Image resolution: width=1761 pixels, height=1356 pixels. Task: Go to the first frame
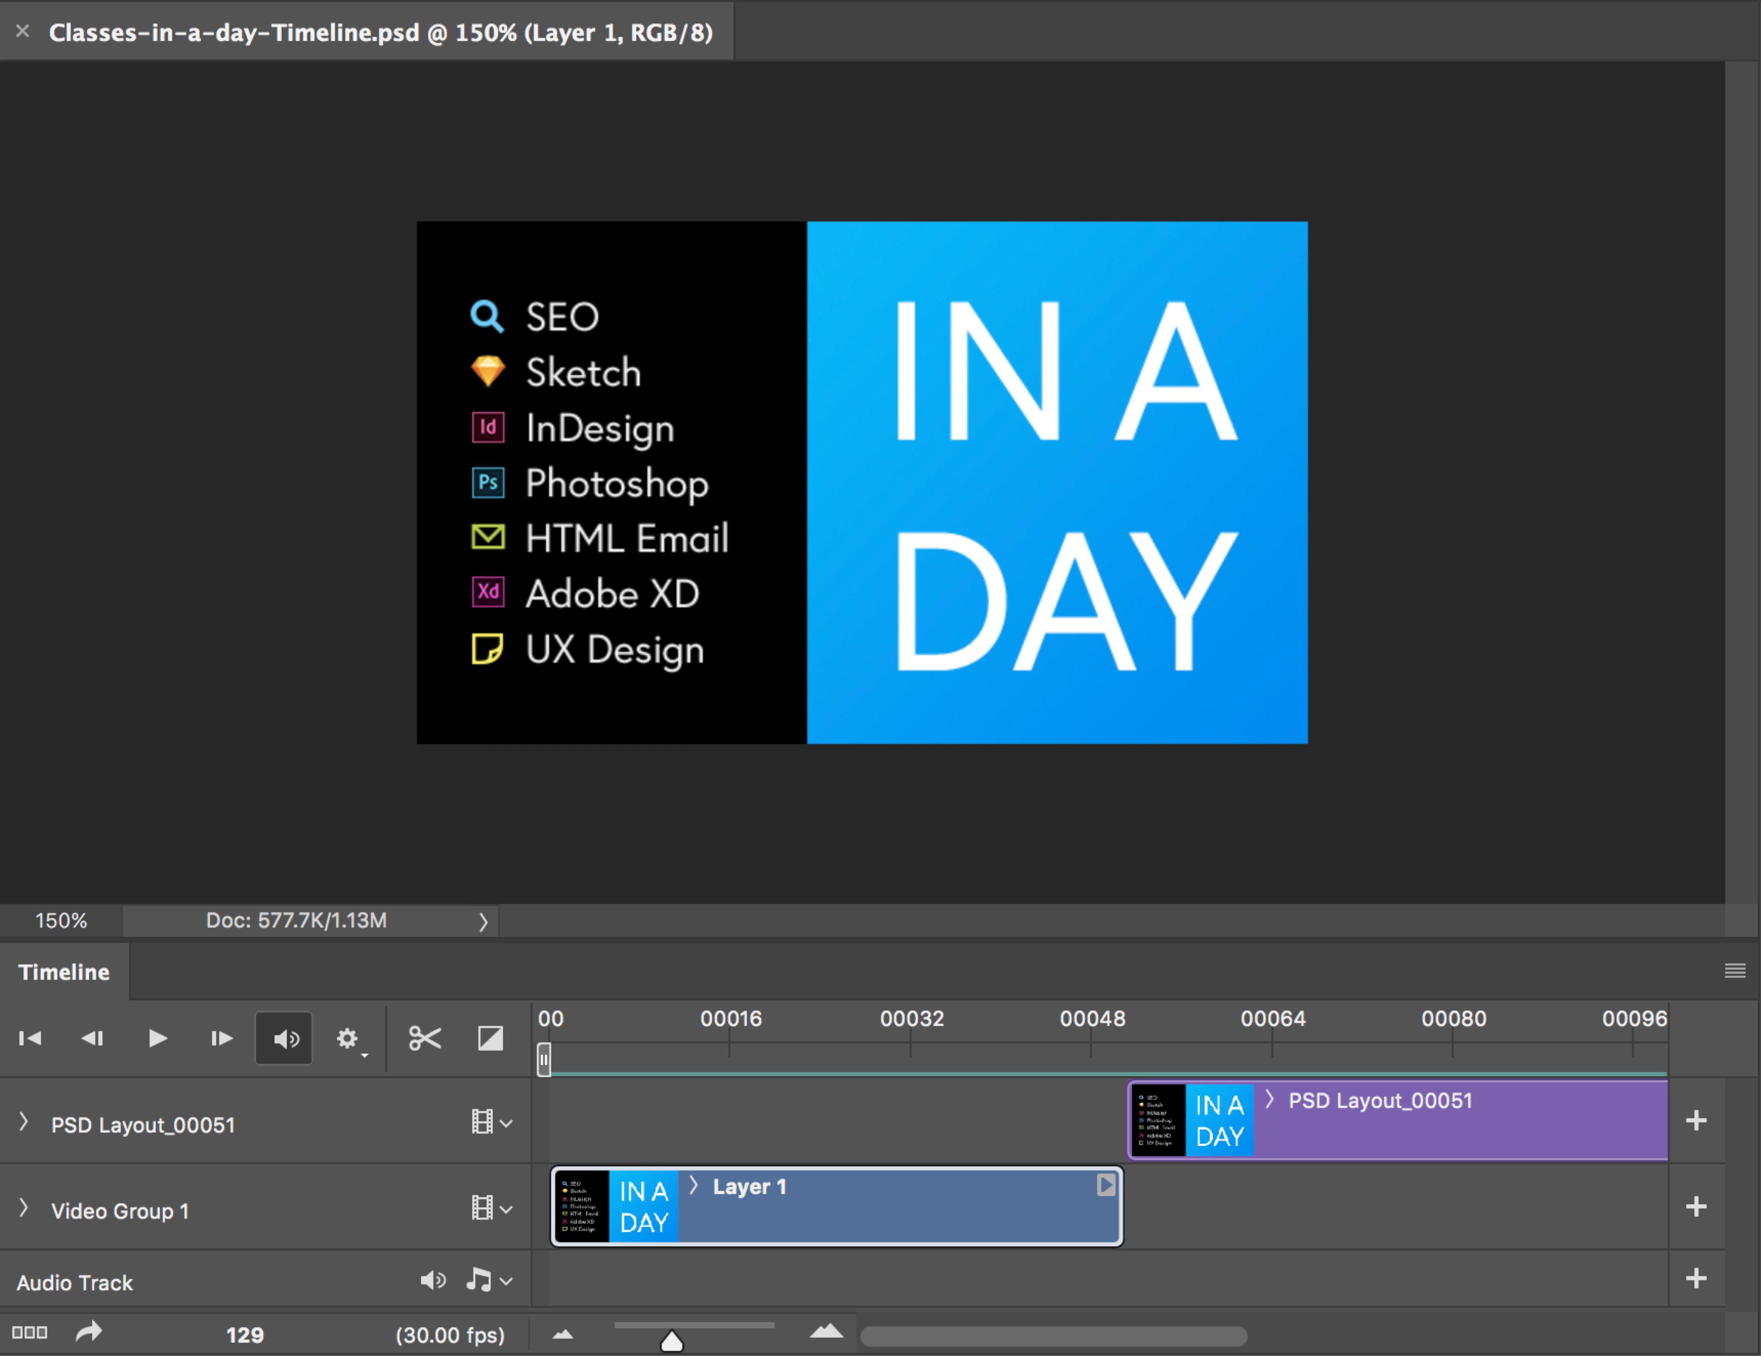30,1039
